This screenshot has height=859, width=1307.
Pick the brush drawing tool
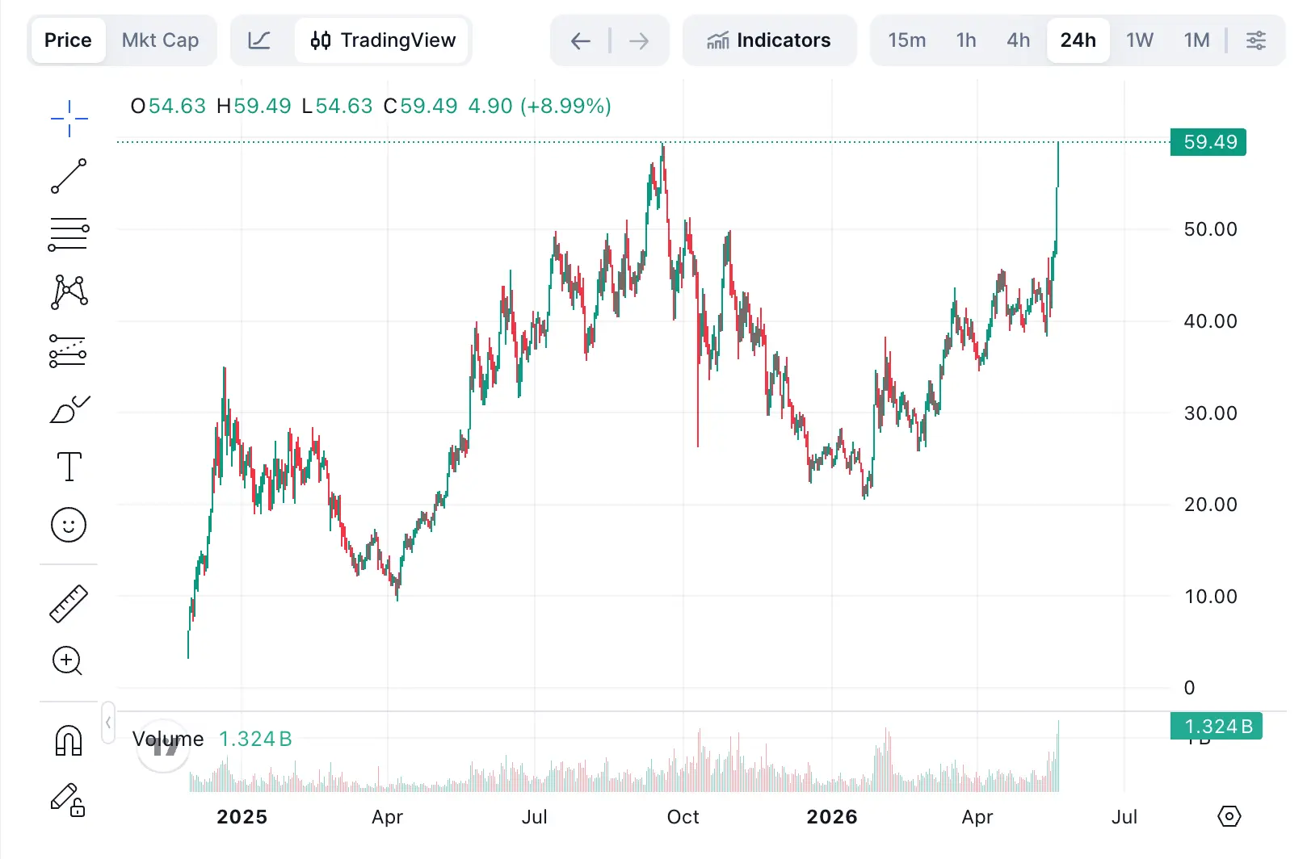[69, 409]
